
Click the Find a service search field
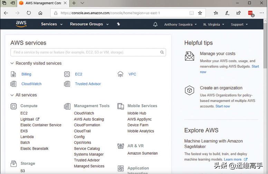pos(88,52)
